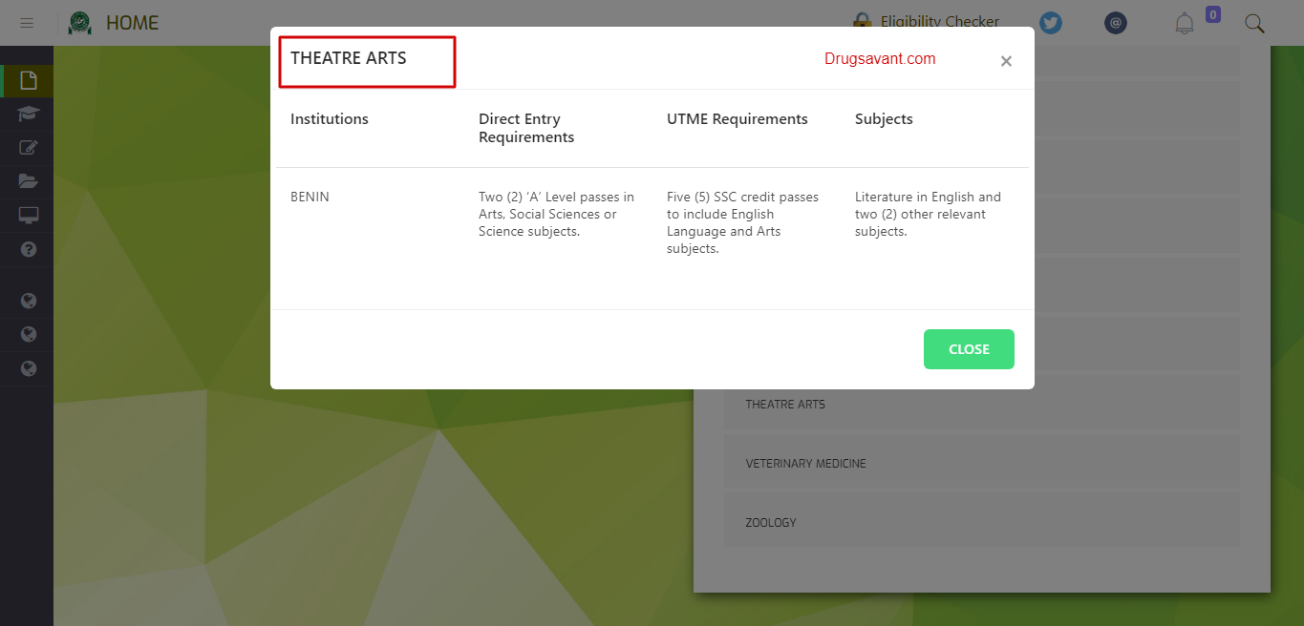Open the graduation cap sidebar icon
The width and height of the screenshot is (1304, 626).
pyautogui.click(x=29, y=115)
